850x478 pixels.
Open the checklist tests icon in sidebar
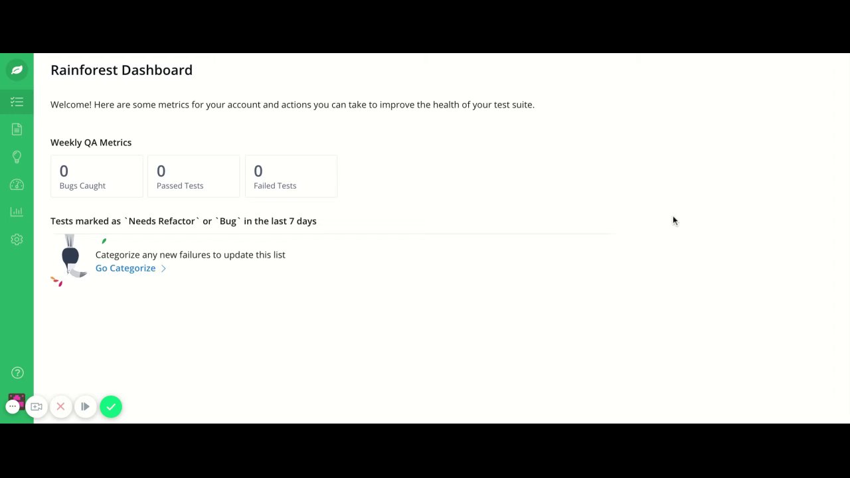pos(17,102)
